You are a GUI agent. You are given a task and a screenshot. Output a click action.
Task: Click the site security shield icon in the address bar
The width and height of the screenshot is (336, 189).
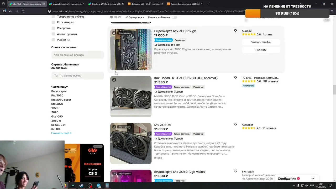pos(49,11)
